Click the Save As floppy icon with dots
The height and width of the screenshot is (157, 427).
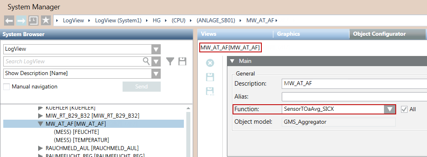210,91
